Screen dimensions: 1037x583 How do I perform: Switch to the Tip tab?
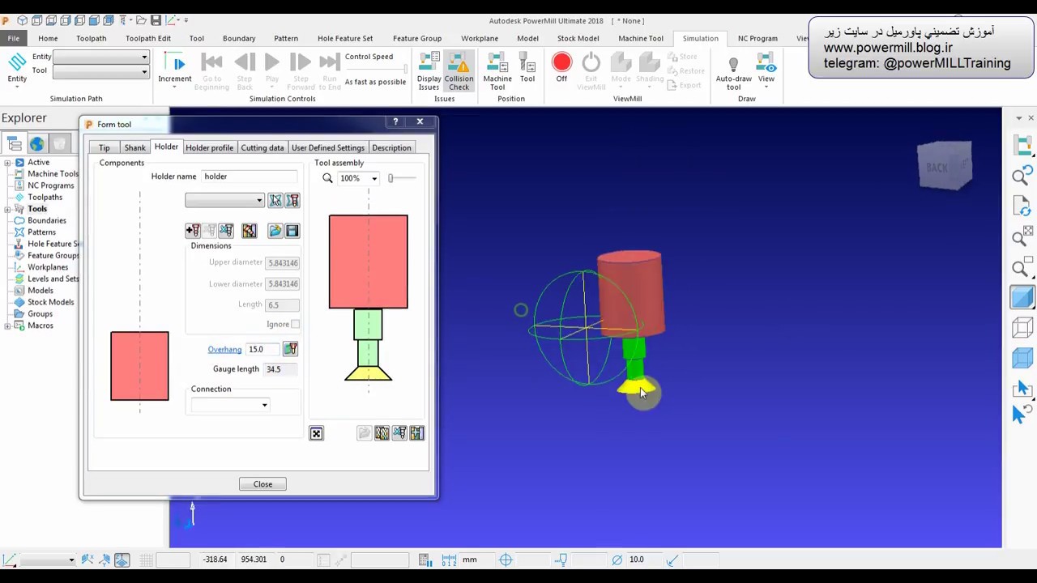(105, 147)
